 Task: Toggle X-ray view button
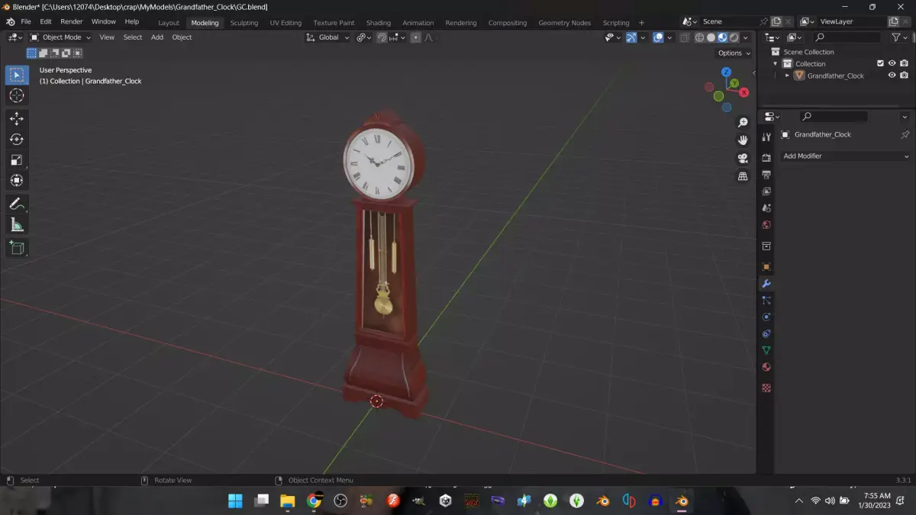(685, 37)
